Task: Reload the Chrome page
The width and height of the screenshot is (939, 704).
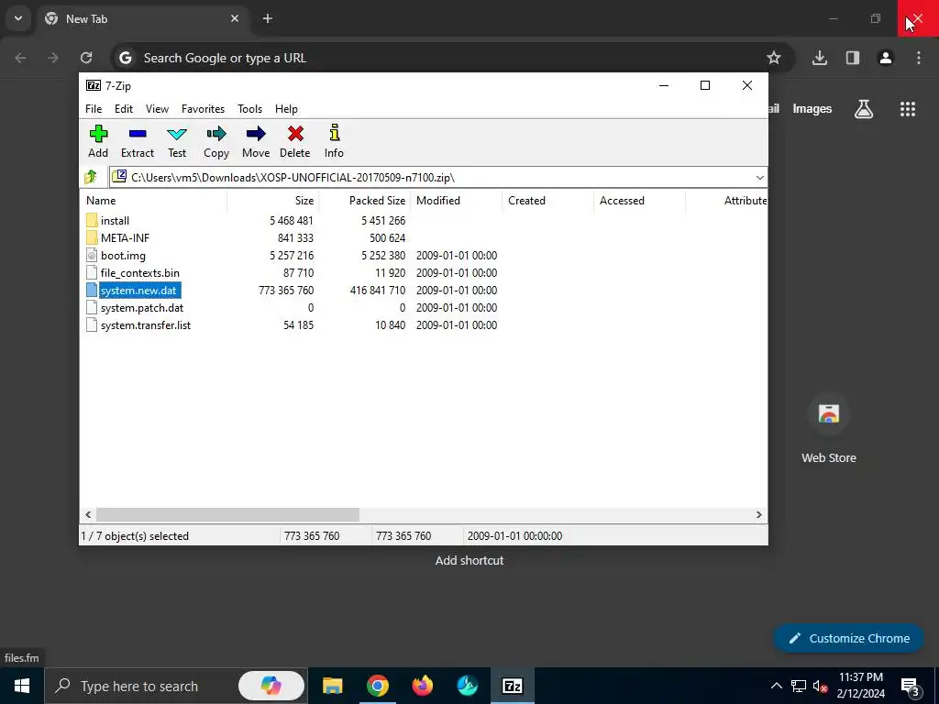Action: tap(86, 58)
